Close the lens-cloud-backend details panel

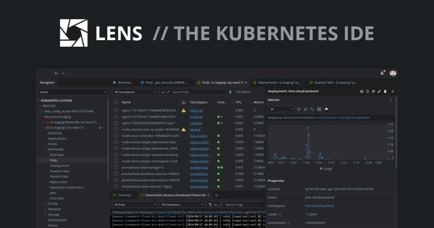pos(393,92)
